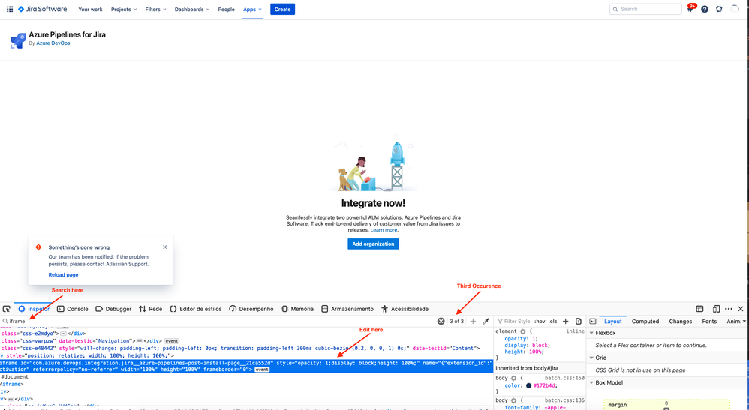Open the Jira app switcher grid
The width and height of the screenshot is (749, 410).
tap(10, 9)
